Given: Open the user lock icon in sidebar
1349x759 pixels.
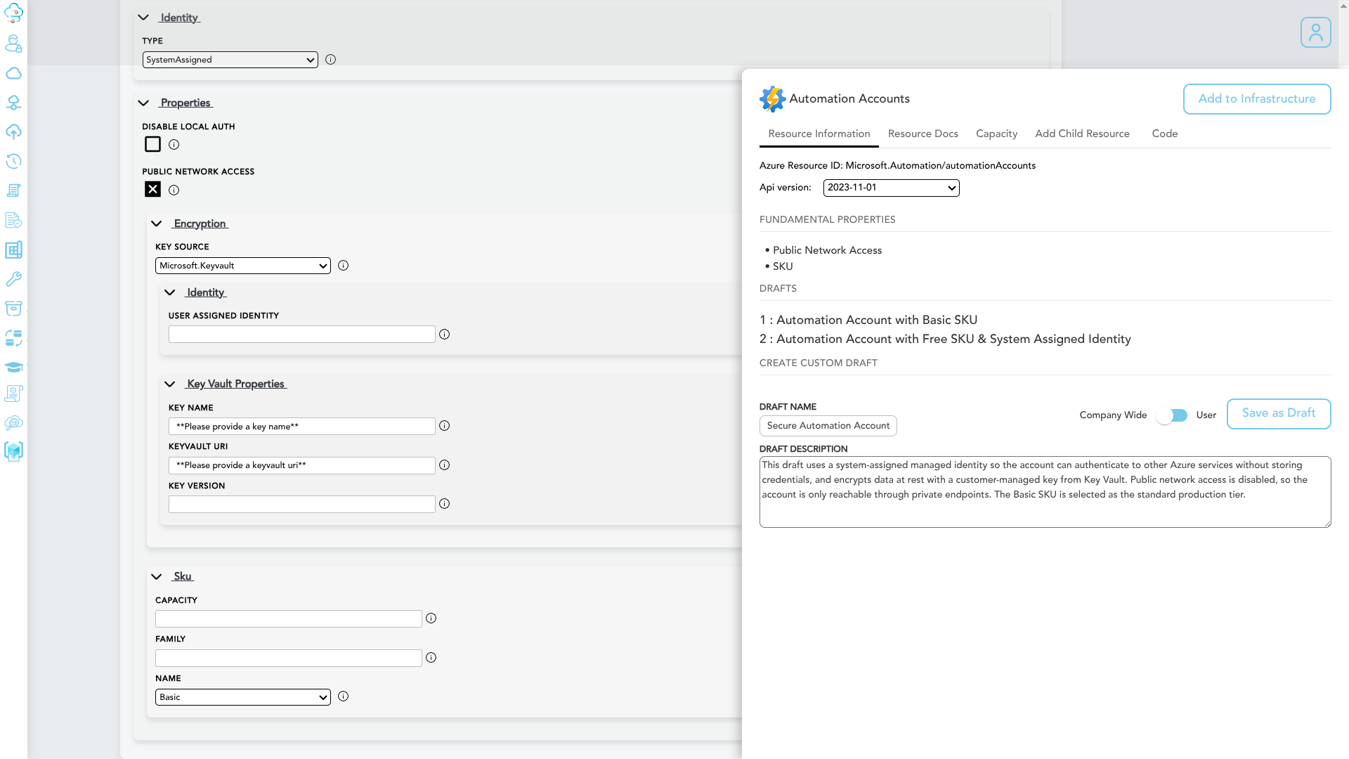Looking at the screenshot, I should 13,44.
